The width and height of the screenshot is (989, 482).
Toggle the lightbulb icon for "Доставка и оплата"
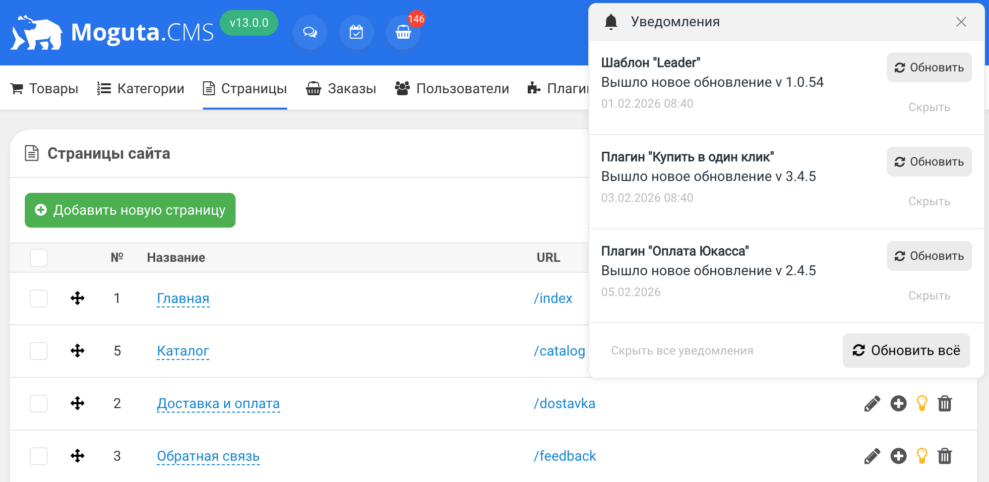[922, 403]
